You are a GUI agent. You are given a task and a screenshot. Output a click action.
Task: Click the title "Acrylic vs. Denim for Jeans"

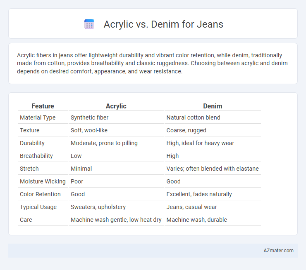coord(163,24)
